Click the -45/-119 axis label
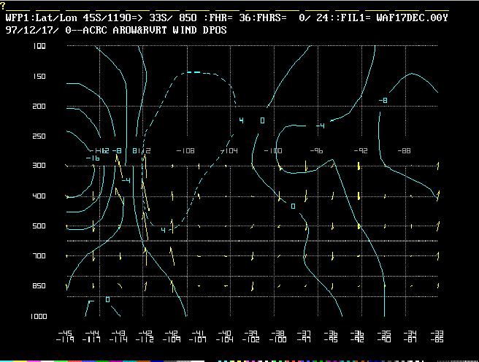 66,336
